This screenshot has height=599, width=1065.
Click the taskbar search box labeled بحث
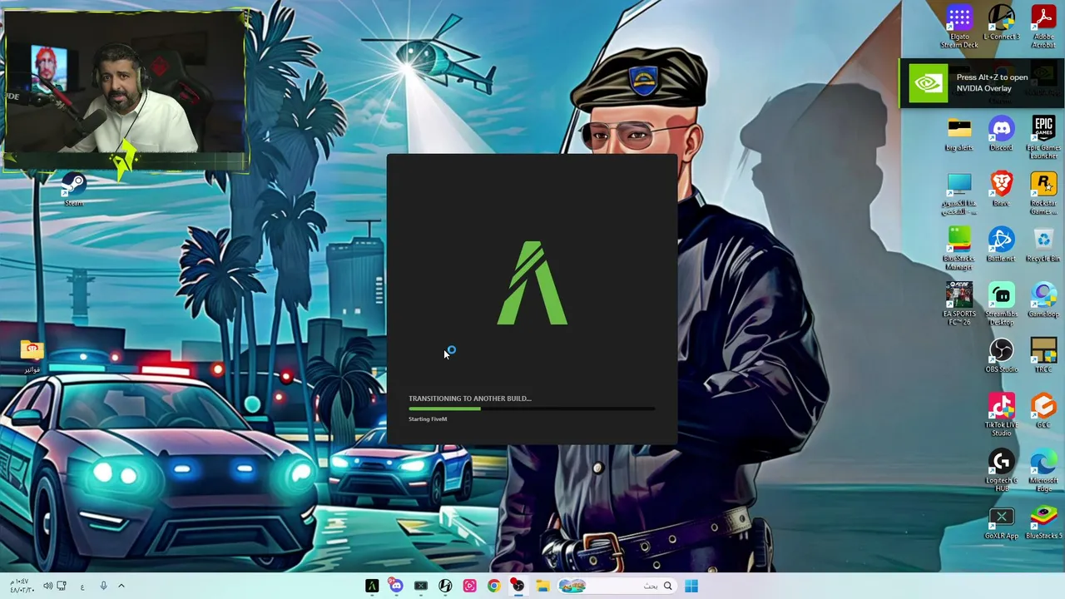coord(617,586)
